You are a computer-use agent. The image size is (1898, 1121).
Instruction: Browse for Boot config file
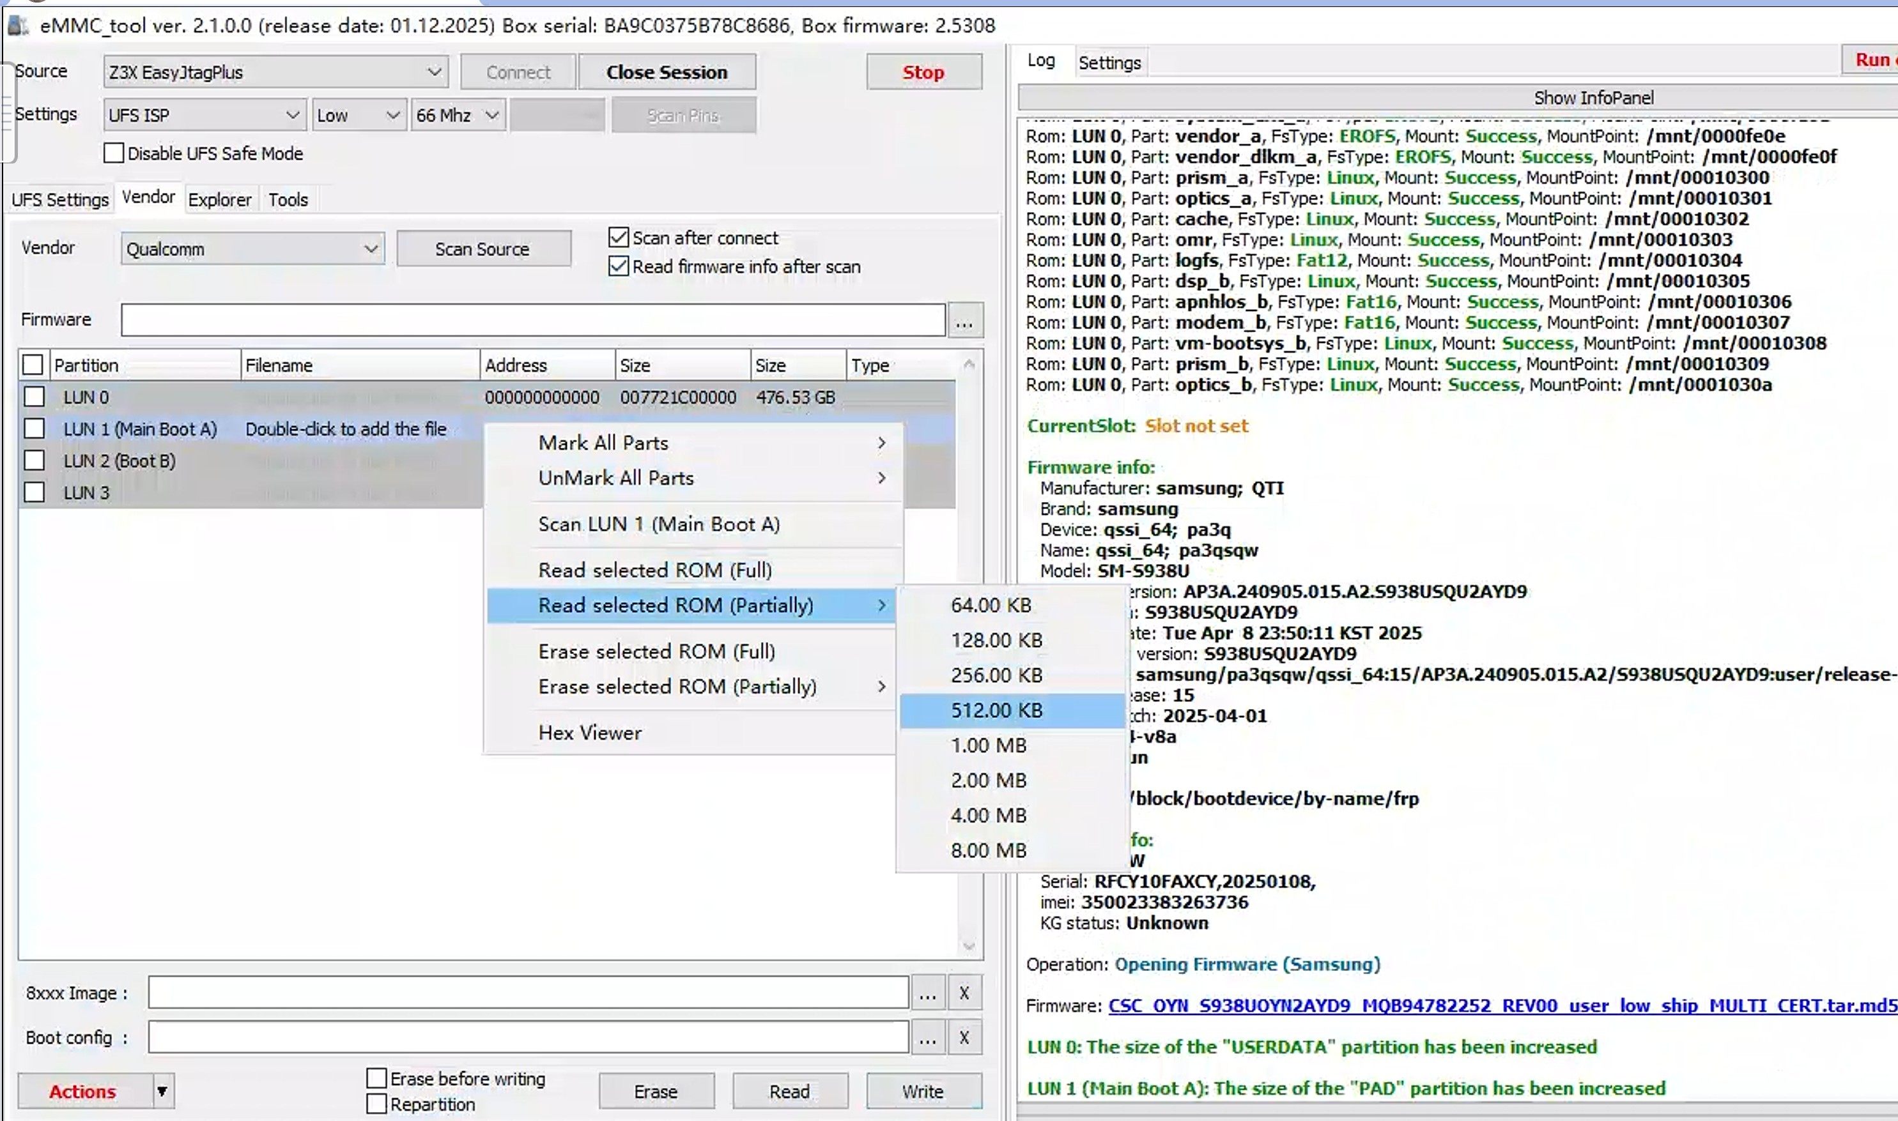point(928,1037)
